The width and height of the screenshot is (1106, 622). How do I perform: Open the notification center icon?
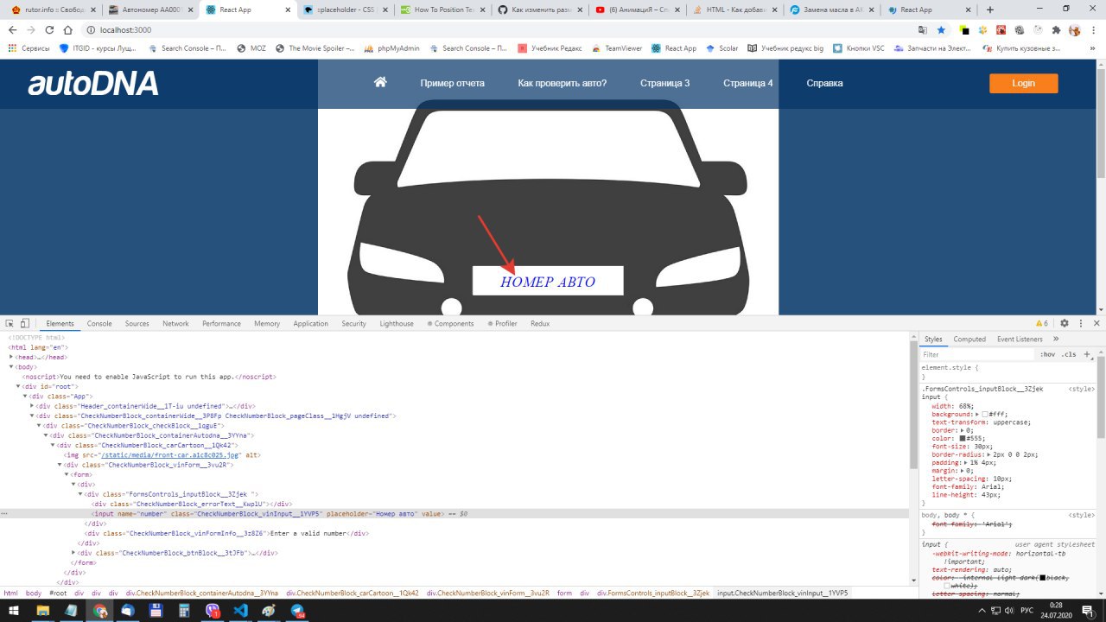[1090, 611]
